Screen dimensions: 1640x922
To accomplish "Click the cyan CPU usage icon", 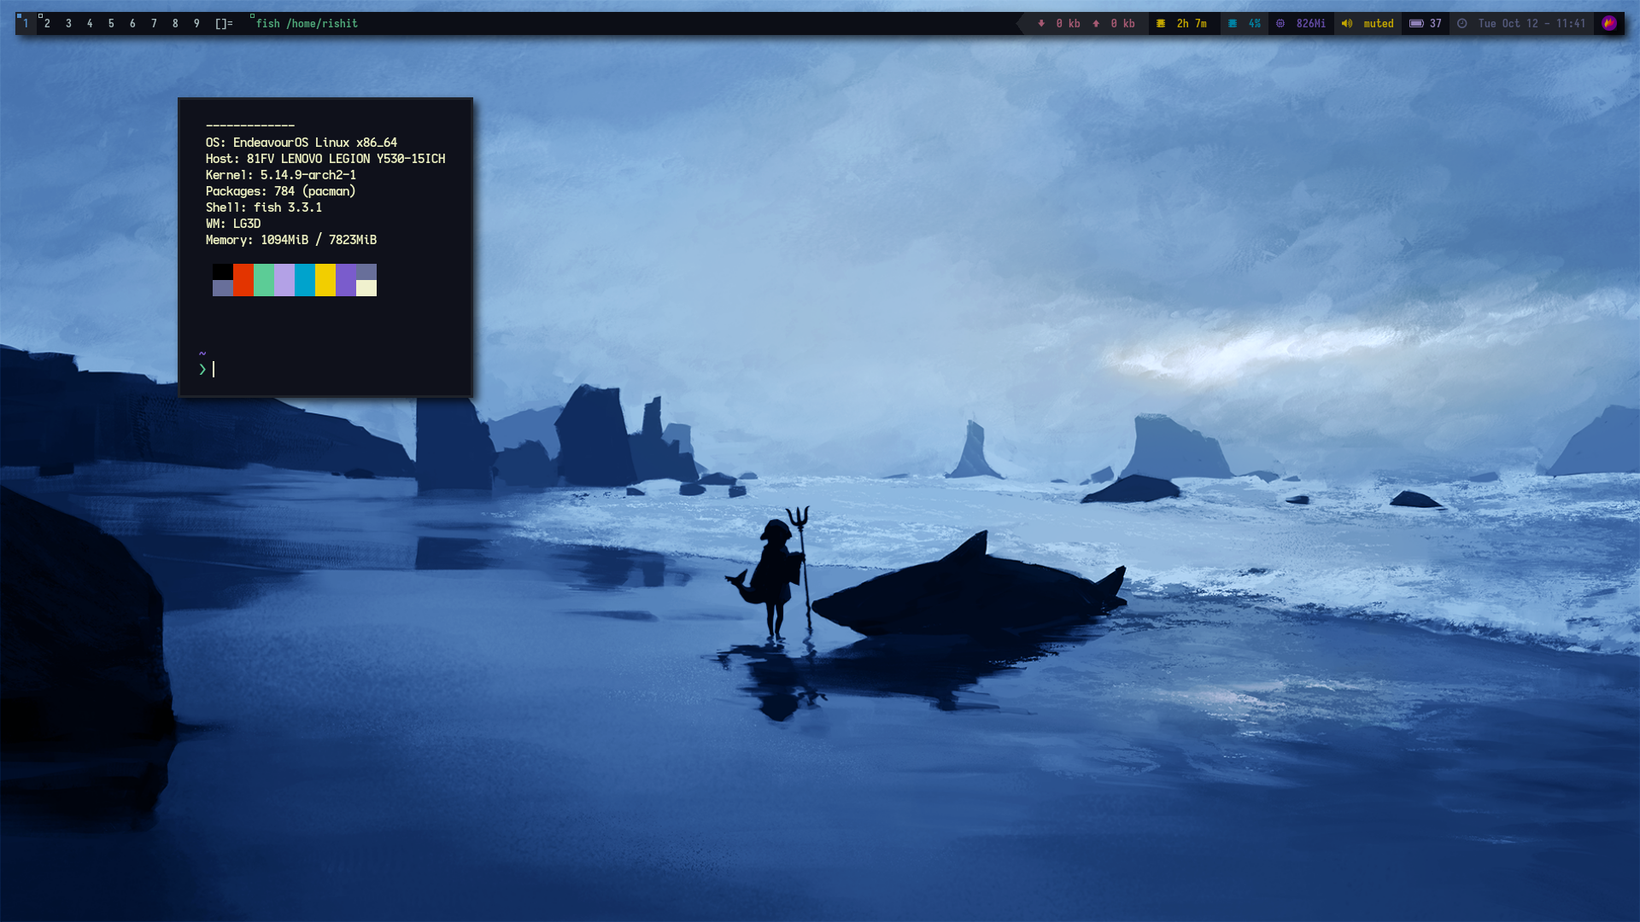I will pos(1233,24).
